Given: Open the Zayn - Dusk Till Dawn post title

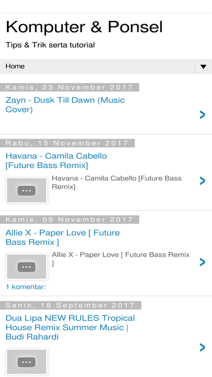Looking at the screenshot, I should pos(65,105).
